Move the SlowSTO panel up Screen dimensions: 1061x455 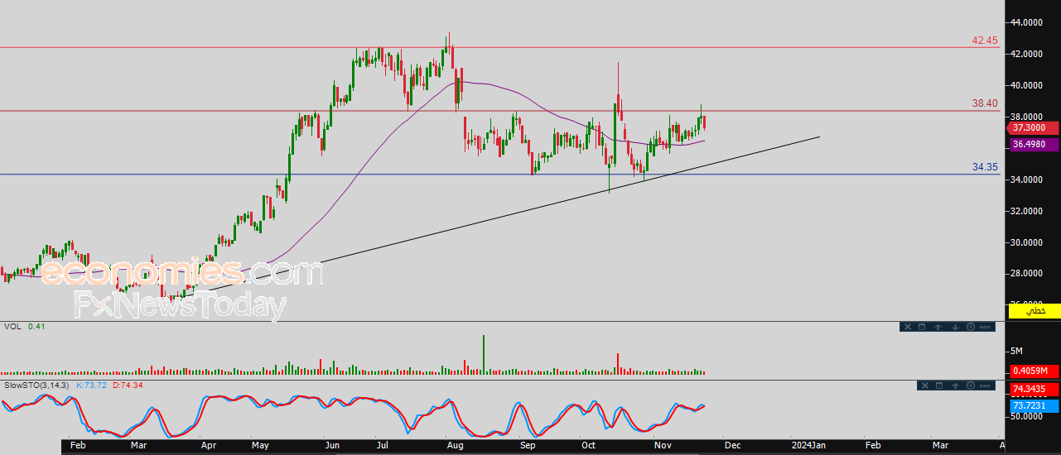coord(955,386)
